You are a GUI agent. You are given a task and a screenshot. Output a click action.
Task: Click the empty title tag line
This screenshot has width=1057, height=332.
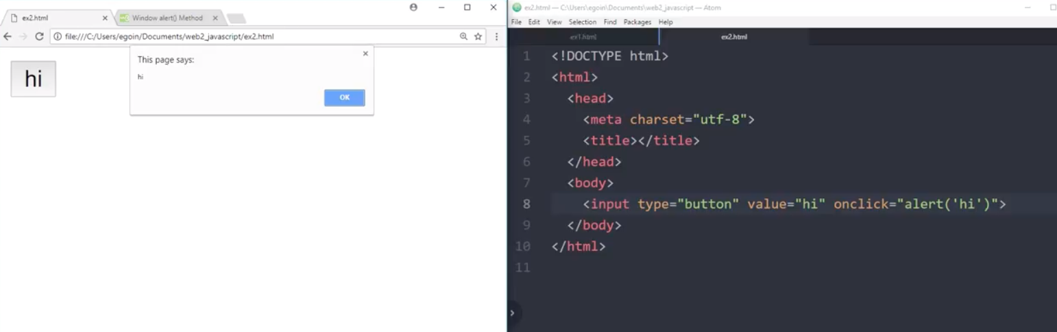click(641, 141)
